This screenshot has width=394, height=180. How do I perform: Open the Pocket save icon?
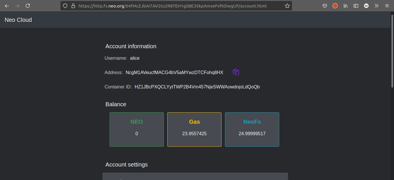click(x=325, y=6)
